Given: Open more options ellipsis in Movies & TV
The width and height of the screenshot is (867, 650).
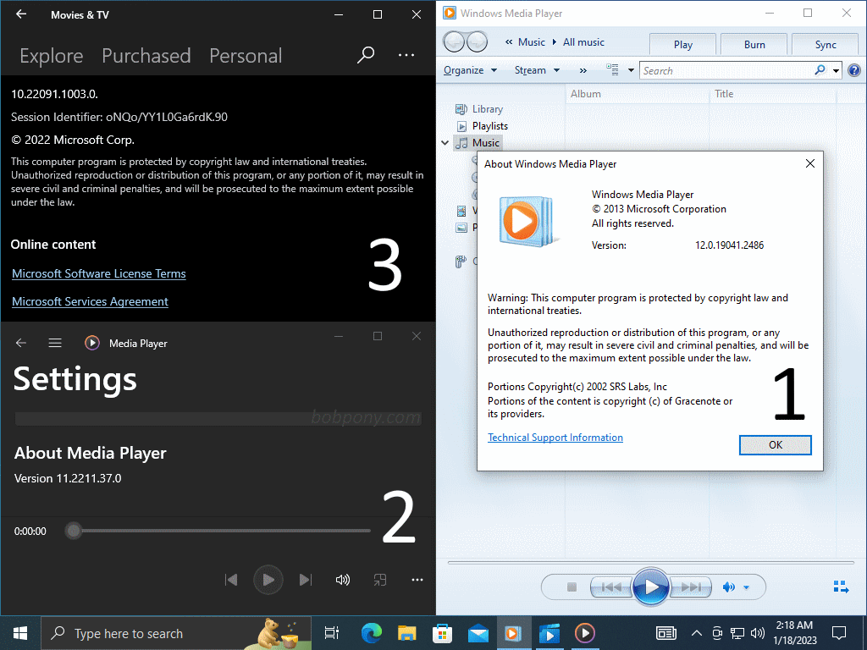Looking at the screenshot, I should (406, 55).
